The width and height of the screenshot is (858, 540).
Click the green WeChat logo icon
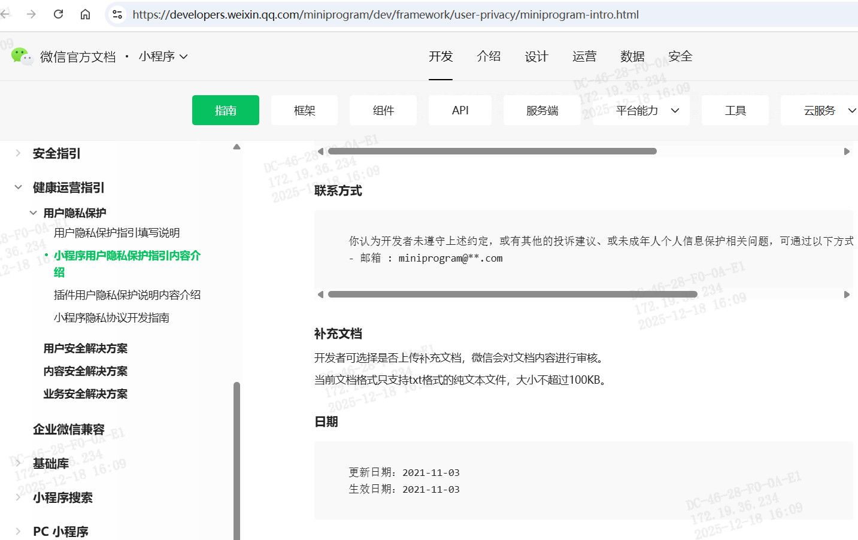22,56
